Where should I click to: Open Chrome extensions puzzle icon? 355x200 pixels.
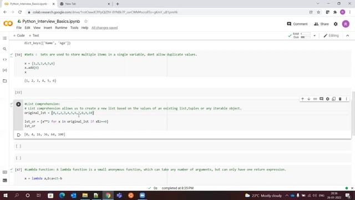335,12
